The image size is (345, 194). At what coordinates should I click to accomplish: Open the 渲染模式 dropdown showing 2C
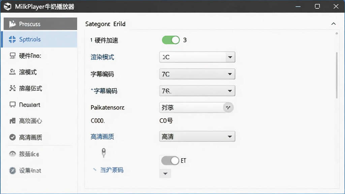click(197, 57)
